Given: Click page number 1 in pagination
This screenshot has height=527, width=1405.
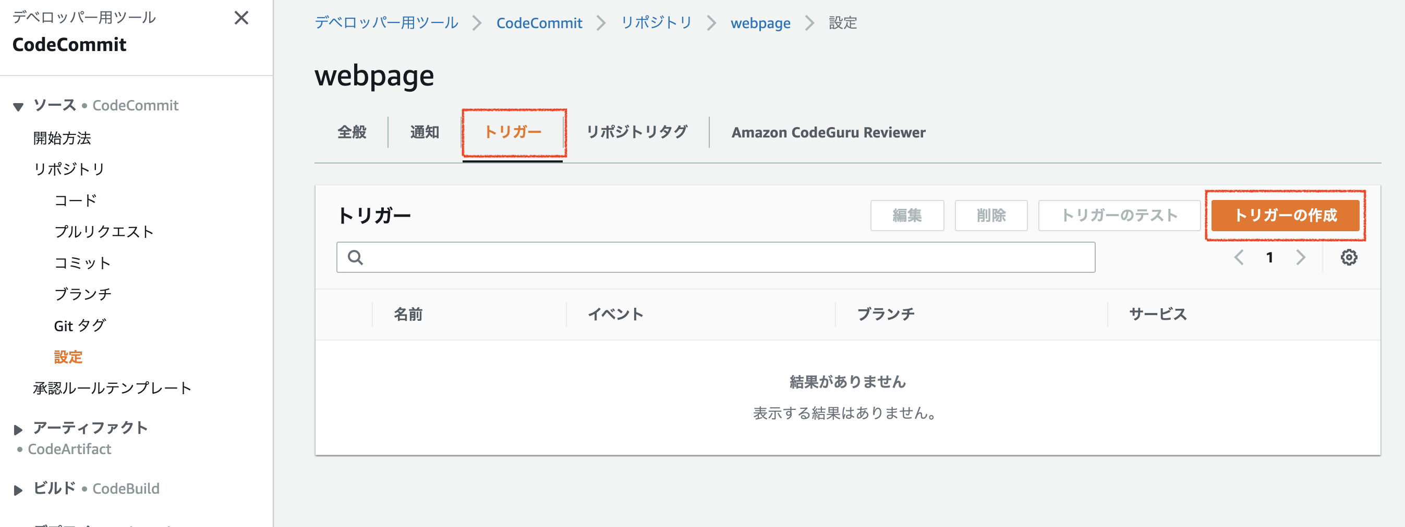Looking at the screenshot, I should point(1269,257).
